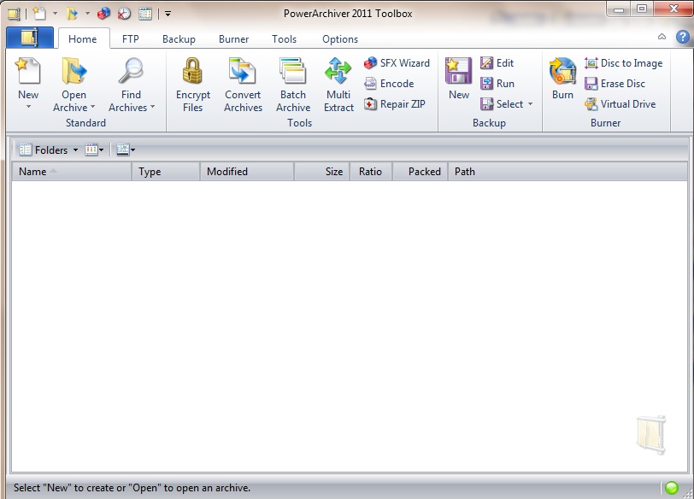Choose Erase Disc
This screenshot has width=694, height=499.
pos(615,84)
